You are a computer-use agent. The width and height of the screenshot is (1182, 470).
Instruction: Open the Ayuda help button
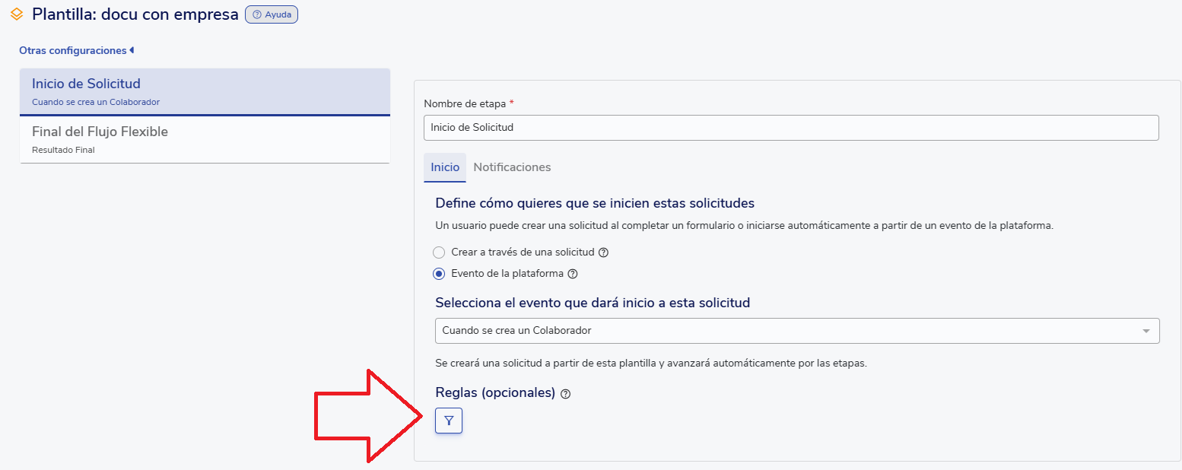[x=272, y=14]
